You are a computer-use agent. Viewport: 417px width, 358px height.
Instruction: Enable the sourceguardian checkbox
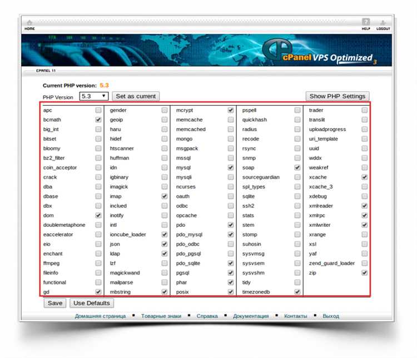click(297, 177)
